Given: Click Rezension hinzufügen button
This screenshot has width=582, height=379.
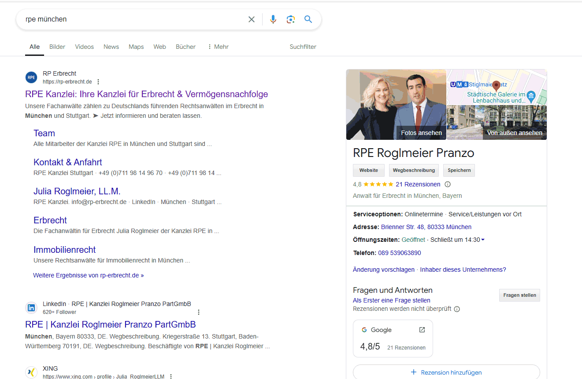Looking at the screenshot, I should pyautogui.click(x=446, y=372).
